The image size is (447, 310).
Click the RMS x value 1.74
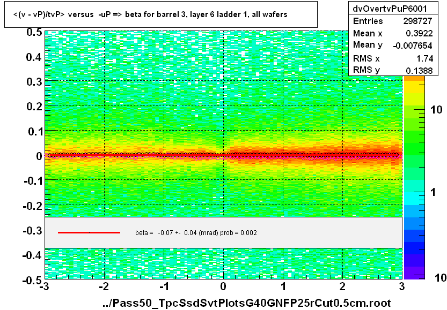[425, 58]
